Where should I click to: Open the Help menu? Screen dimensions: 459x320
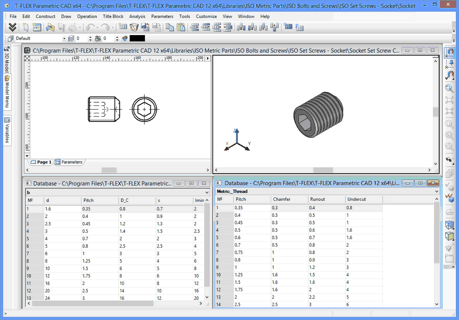click(265, 17)
